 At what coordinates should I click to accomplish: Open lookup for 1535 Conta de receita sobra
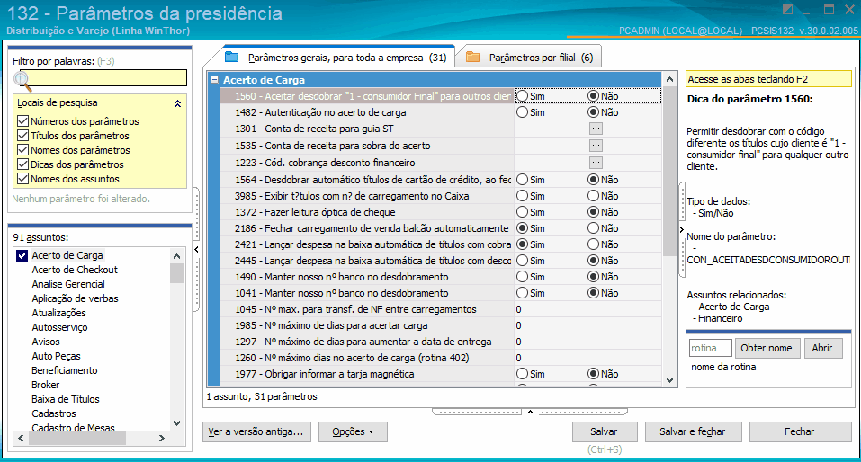[596, 146]
